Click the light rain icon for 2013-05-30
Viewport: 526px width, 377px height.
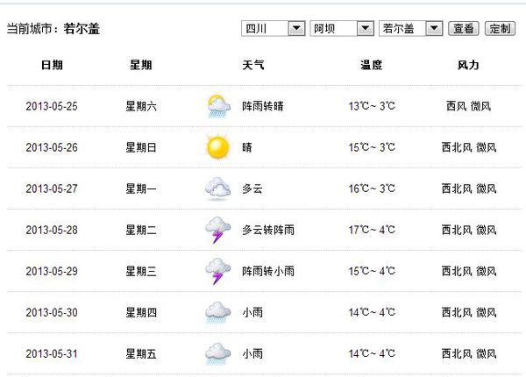pos(217,313)
